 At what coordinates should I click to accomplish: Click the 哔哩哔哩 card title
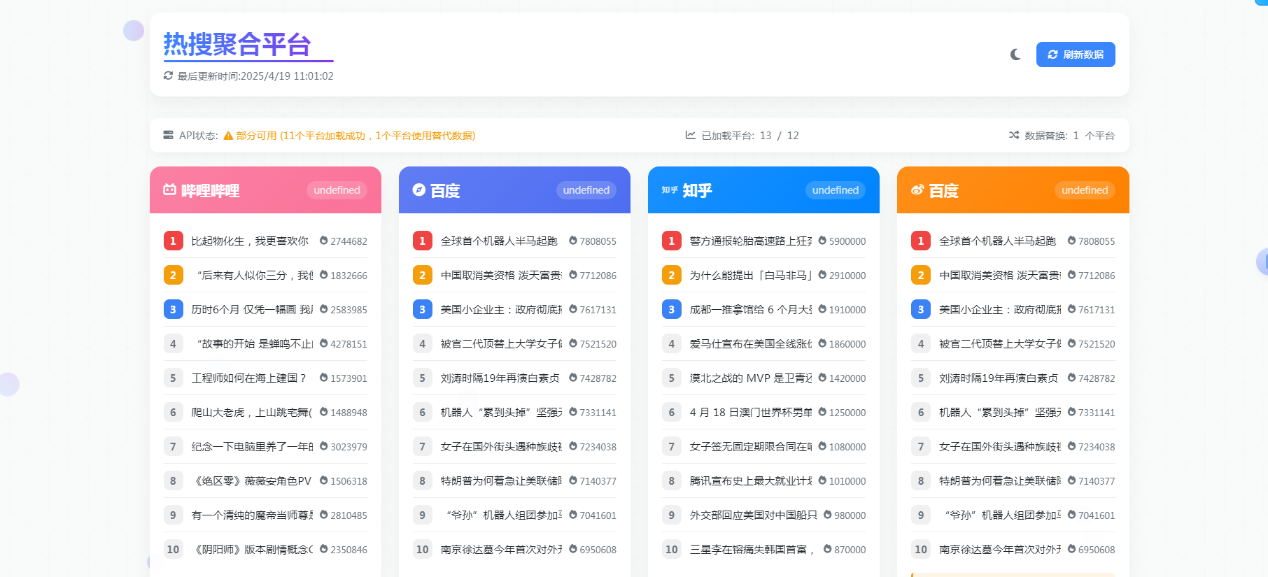tap(210, 190)
